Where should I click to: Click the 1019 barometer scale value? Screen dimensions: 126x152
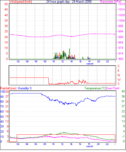(121, 4)
